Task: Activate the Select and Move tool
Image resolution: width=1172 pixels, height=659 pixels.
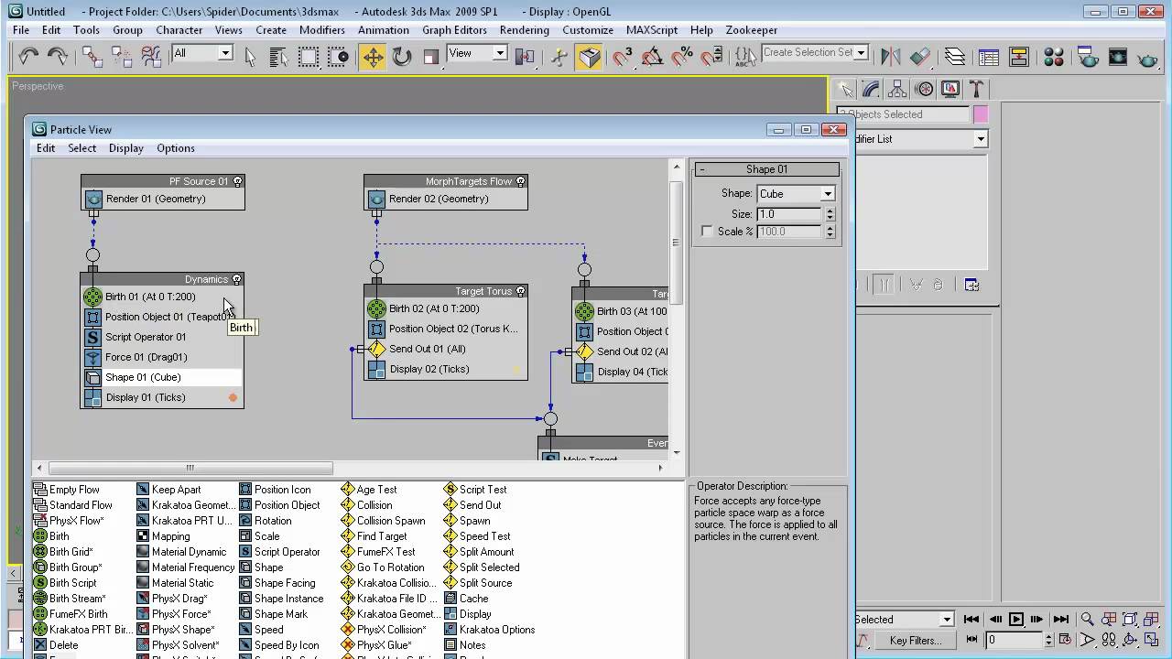Action: [x=373, y=57]
